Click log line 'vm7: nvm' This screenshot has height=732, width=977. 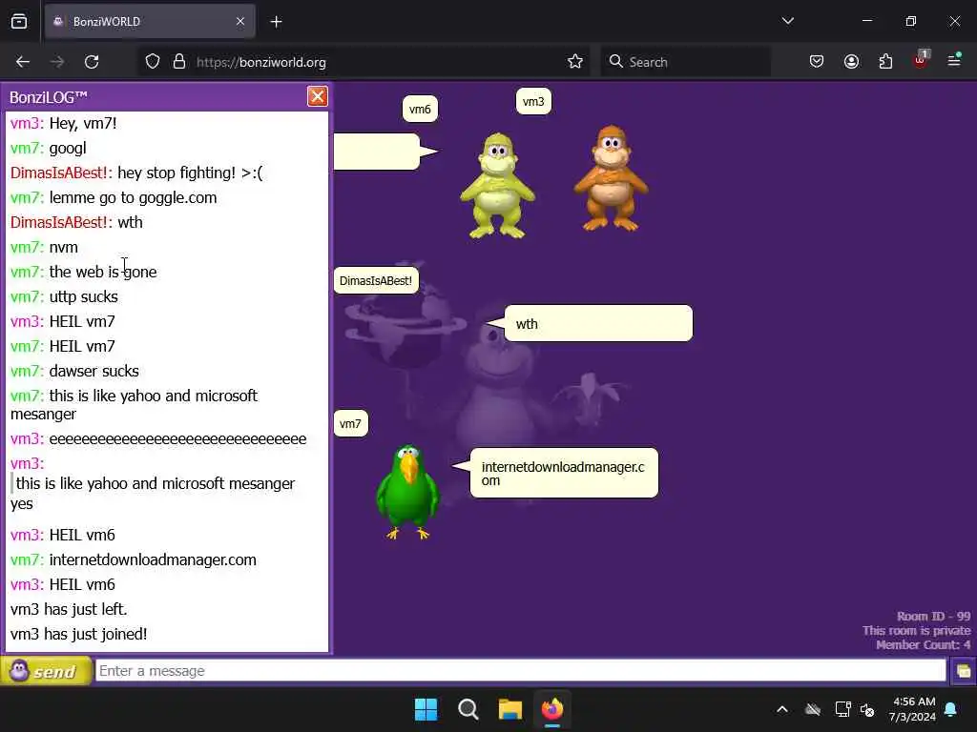pos(44,247)
